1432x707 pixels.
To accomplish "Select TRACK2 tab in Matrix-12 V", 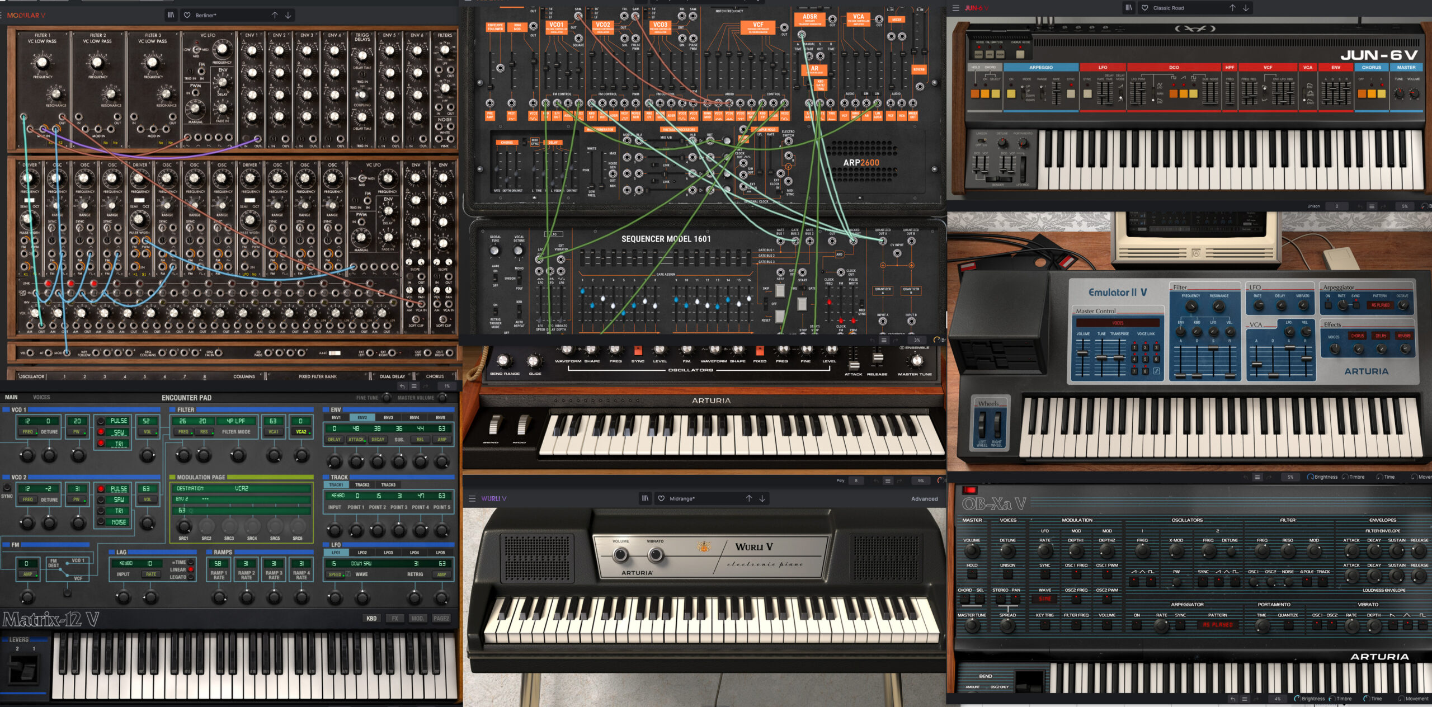I will pos(362,485).
